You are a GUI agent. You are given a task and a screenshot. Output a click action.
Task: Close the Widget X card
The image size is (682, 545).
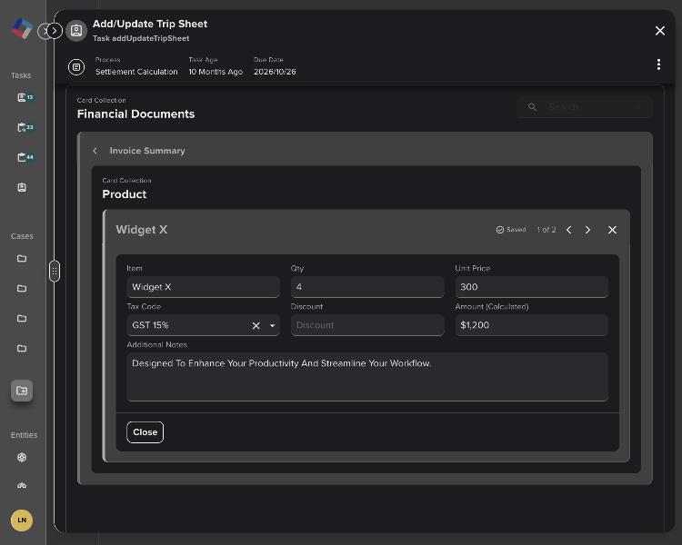click(x=612, y=230)
